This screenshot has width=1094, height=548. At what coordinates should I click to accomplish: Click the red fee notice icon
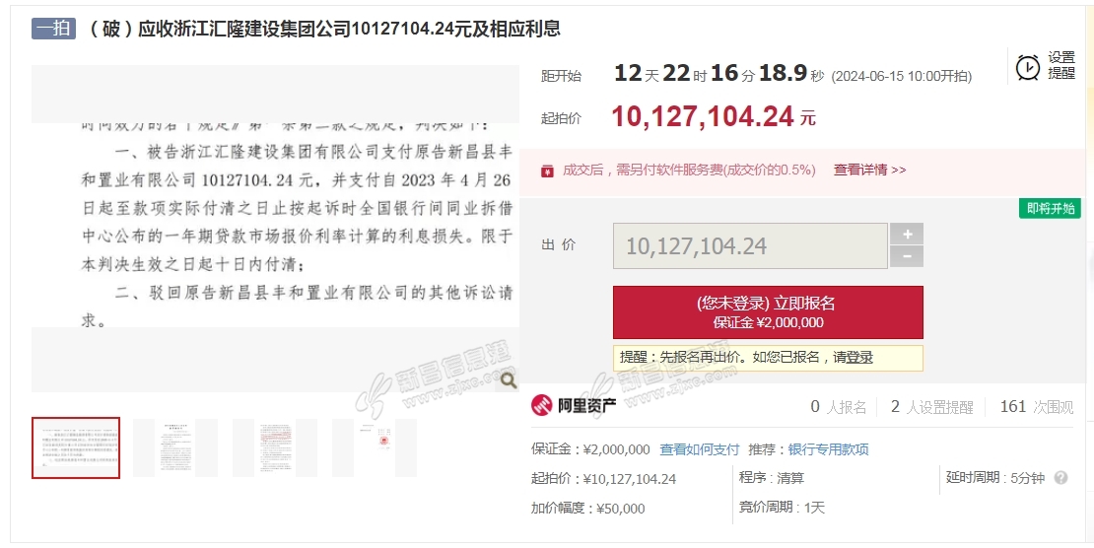point(547,171)
